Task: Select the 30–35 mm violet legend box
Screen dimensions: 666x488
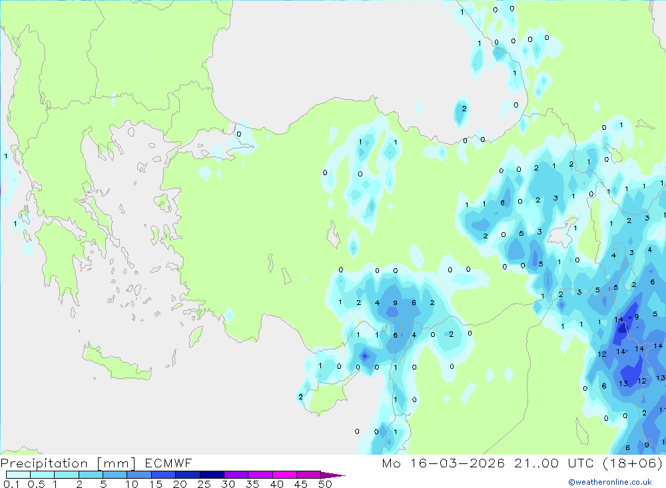Action: point(236,475)
